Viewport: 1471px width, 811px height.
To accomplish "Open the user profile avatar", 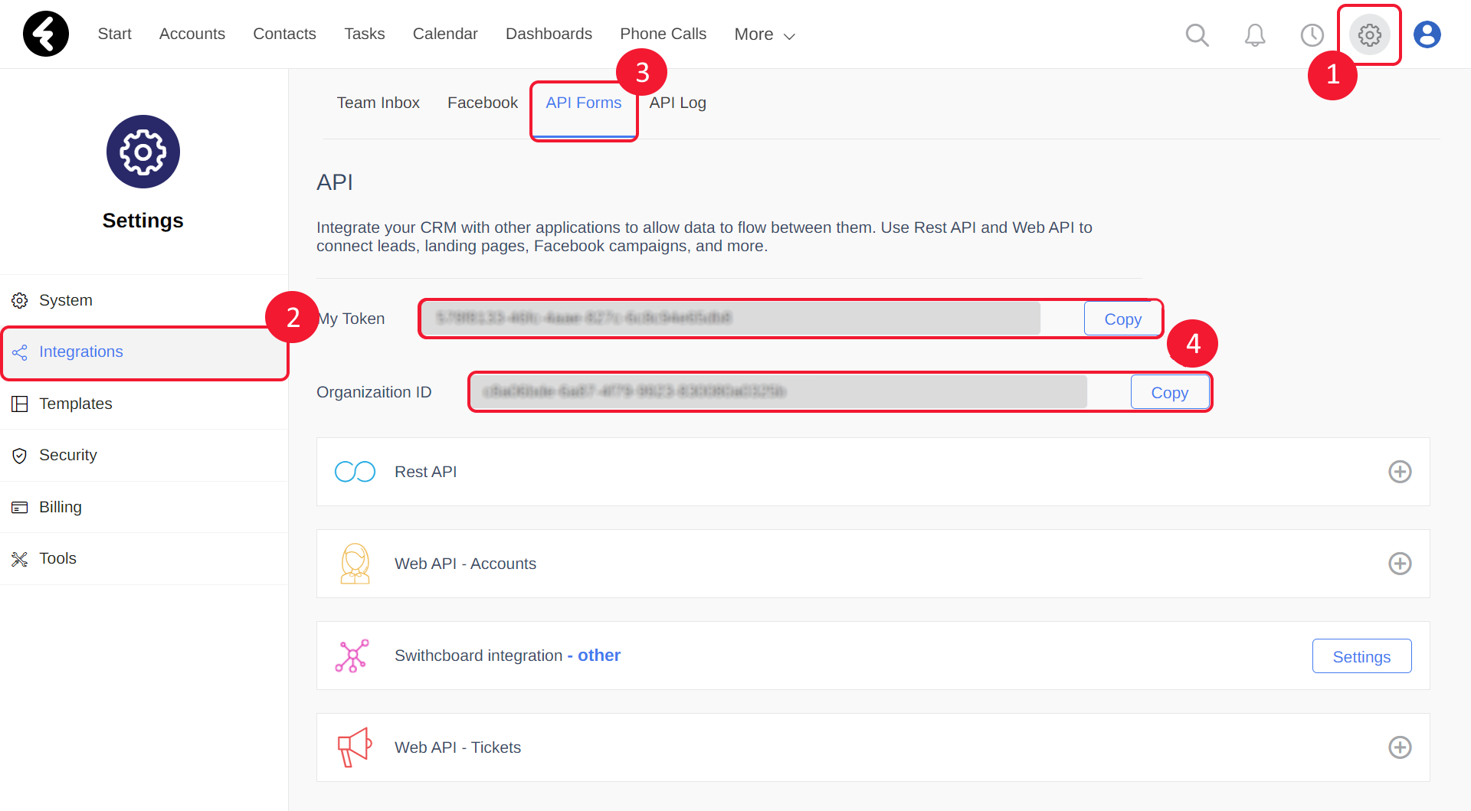I will (x=1427, y=34).
